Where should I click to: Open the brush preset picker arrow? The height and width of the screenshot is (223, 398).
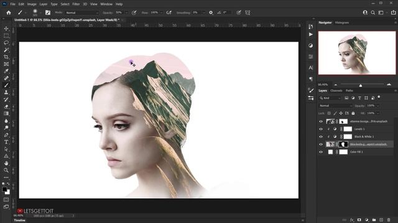(x=40, y=12)
